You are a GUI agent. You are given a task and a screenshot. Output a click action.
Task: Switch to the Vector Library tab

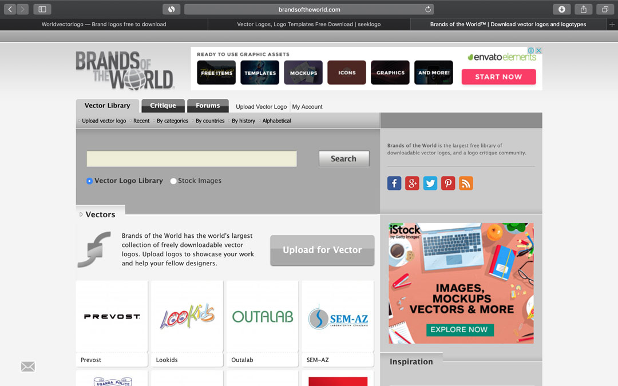click(x=107, y=106)
